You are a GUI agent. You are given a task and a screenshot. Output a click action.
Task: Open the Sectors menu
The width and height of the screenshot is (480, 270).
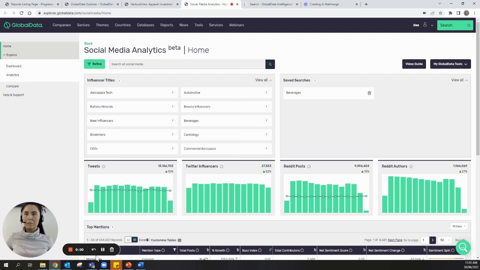tap(83, 25)
